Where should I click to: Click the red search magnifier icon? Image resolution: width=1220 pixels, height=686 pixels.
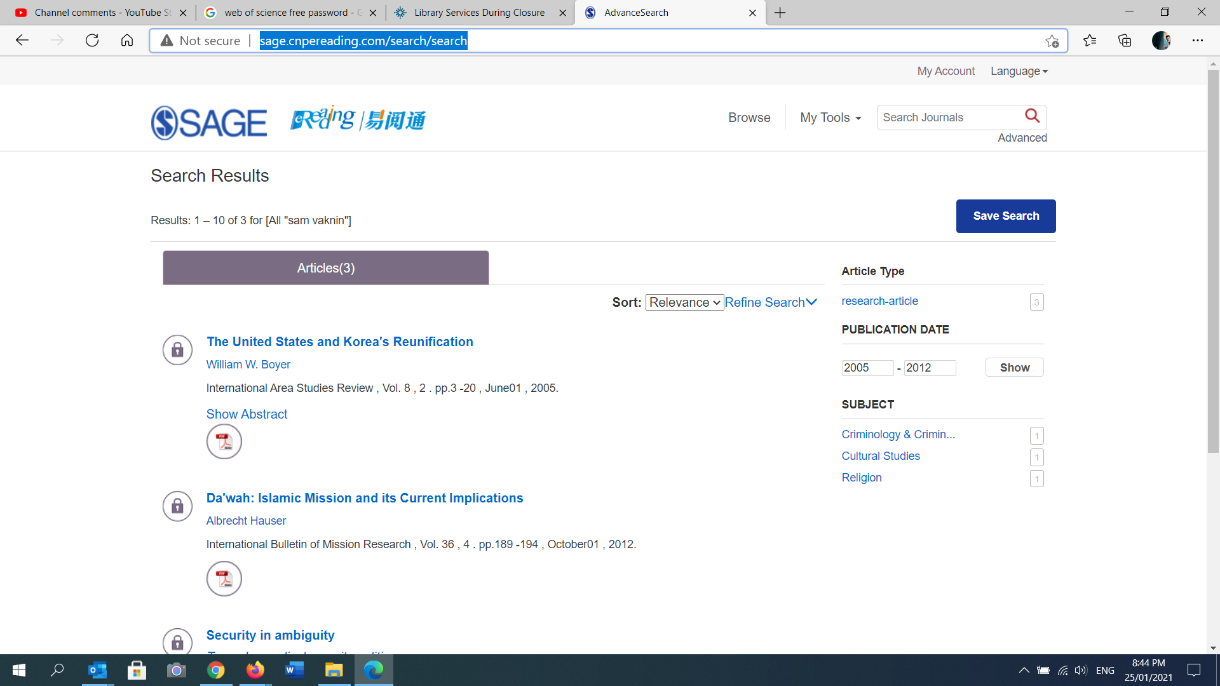pyautogui.click(x=1032, y=116)
